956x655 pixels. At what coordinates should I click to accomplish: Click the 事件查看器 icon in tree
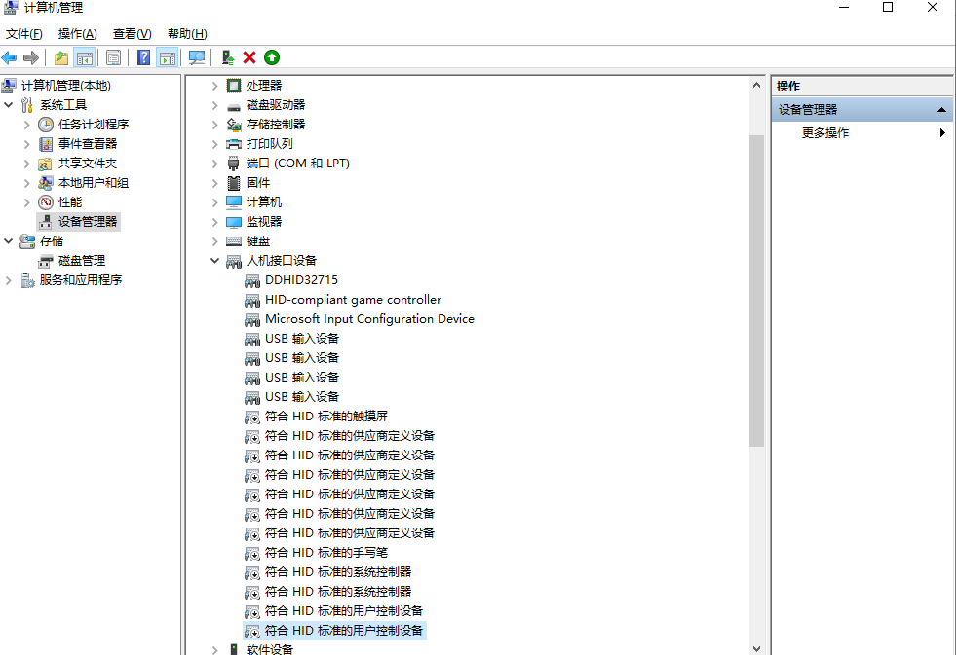pyautogui.click(x=46, y=144)
